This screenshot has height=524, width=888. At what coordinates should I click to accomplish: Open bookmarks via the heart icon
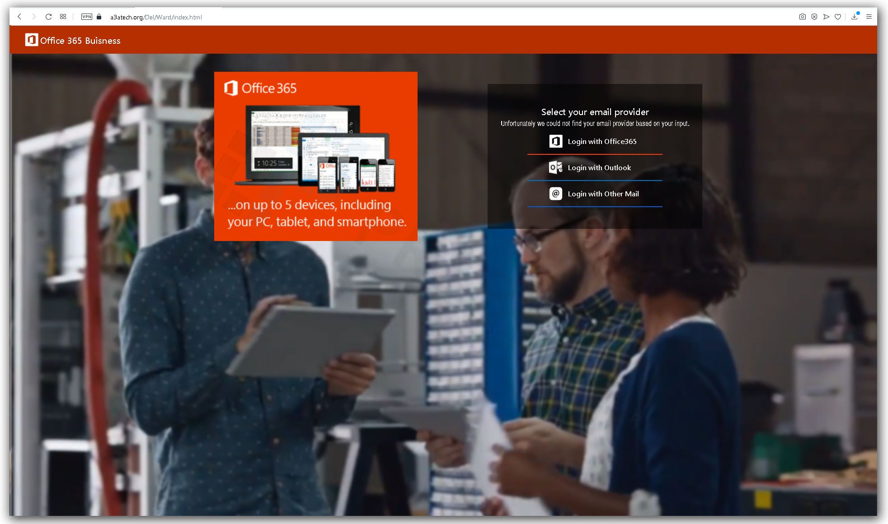pos(838,17)
